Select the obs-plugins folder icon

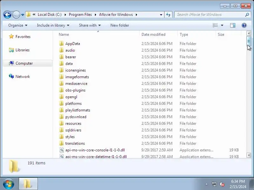pyautogui.click(x=61, y=90)
